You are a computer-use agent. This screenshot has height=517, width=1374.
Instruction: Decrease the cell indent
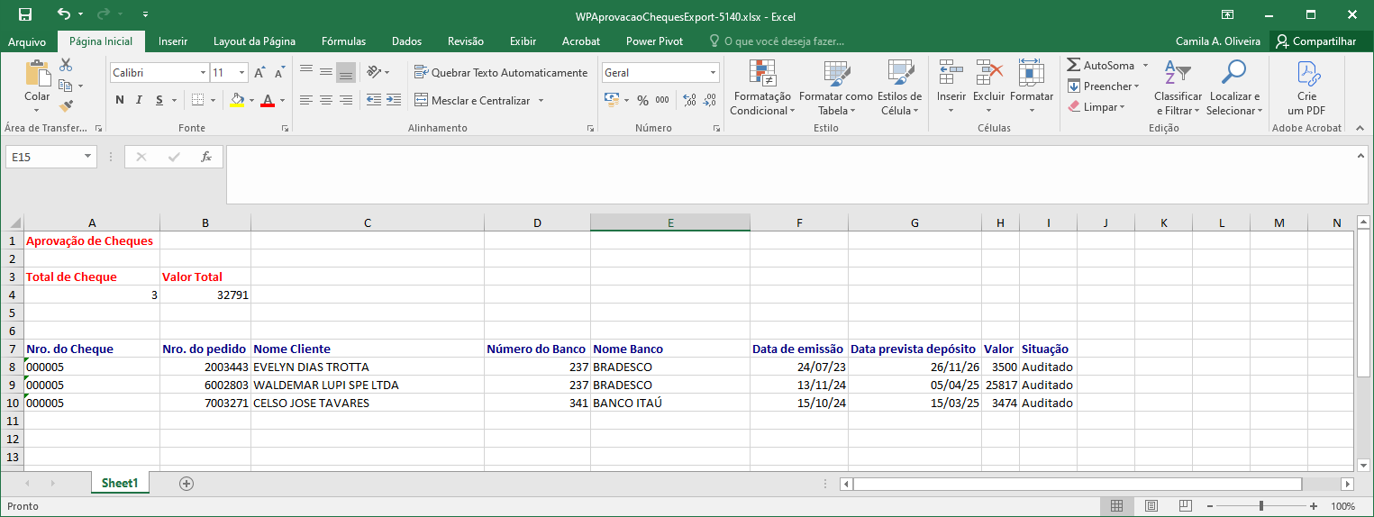[373, 100]
